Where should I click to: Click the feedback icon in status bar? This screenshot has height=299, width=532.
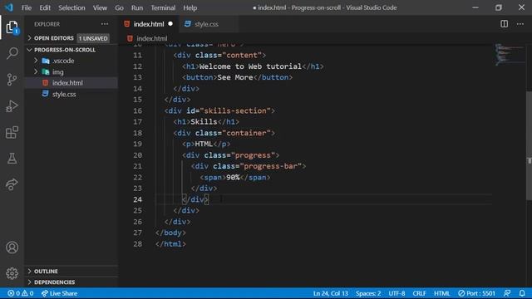[x=507, y=293]
